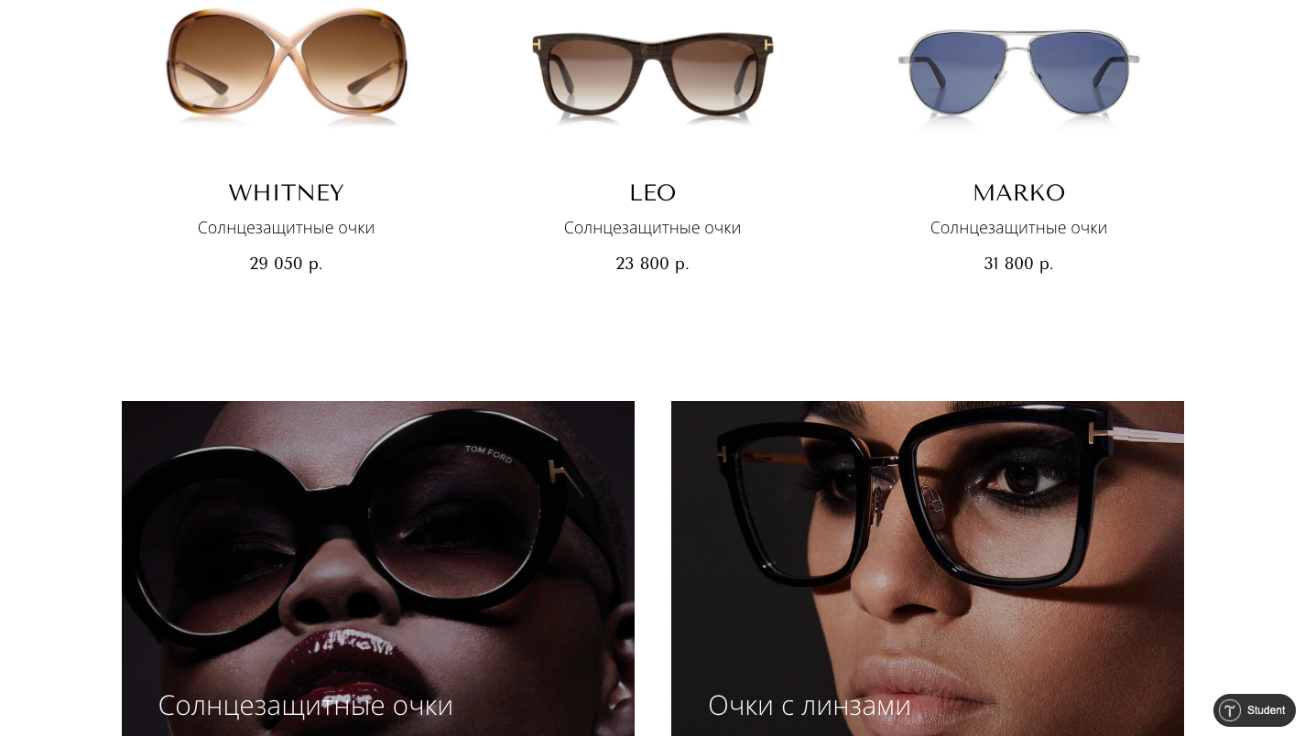This screenshot has width=1305, height=736.
Task: Select the 23 800 р. price text
Action: click(653, 264)
